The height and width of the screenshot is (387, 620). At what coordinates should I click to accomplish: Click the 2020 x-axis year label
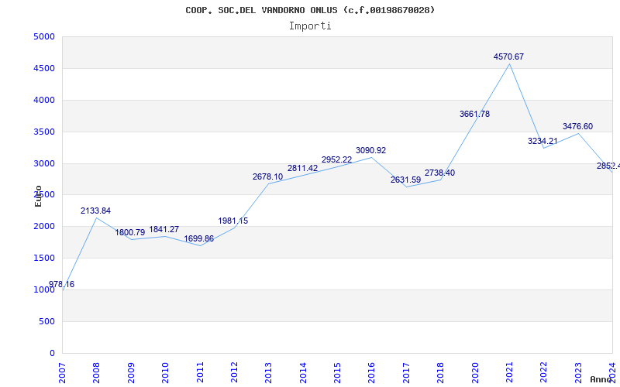[x=475, y=372]
